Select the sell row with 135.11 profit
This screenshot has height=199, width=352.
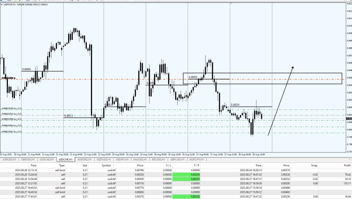pyautogui.click(x=176, y=183)
